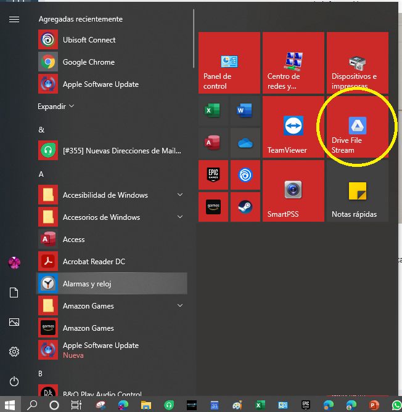Viewport: 402px width, 412px height.
Task: Expand Accesorios de Windows folder
Action: 180,217
